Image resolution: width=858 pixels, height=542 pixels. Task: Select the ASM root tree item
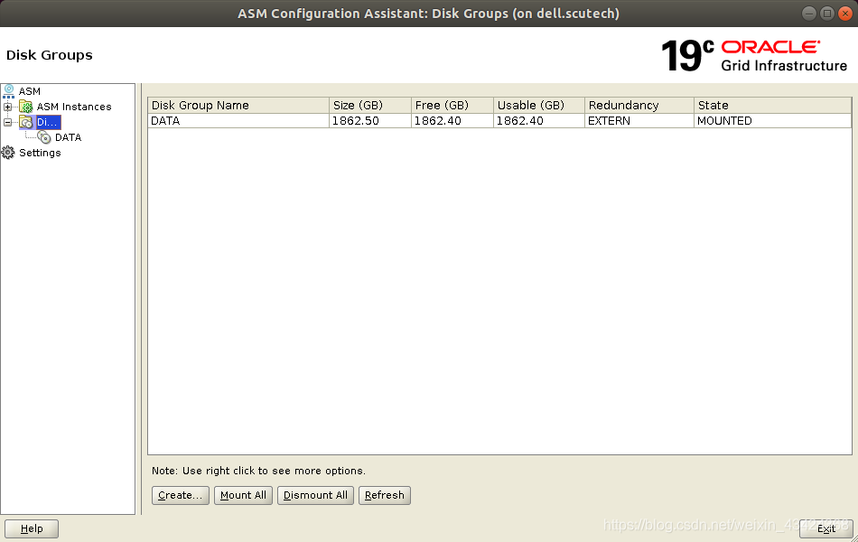(30, 91)
